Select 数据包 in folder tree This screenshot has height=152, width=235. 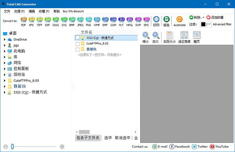coord(20,86)
